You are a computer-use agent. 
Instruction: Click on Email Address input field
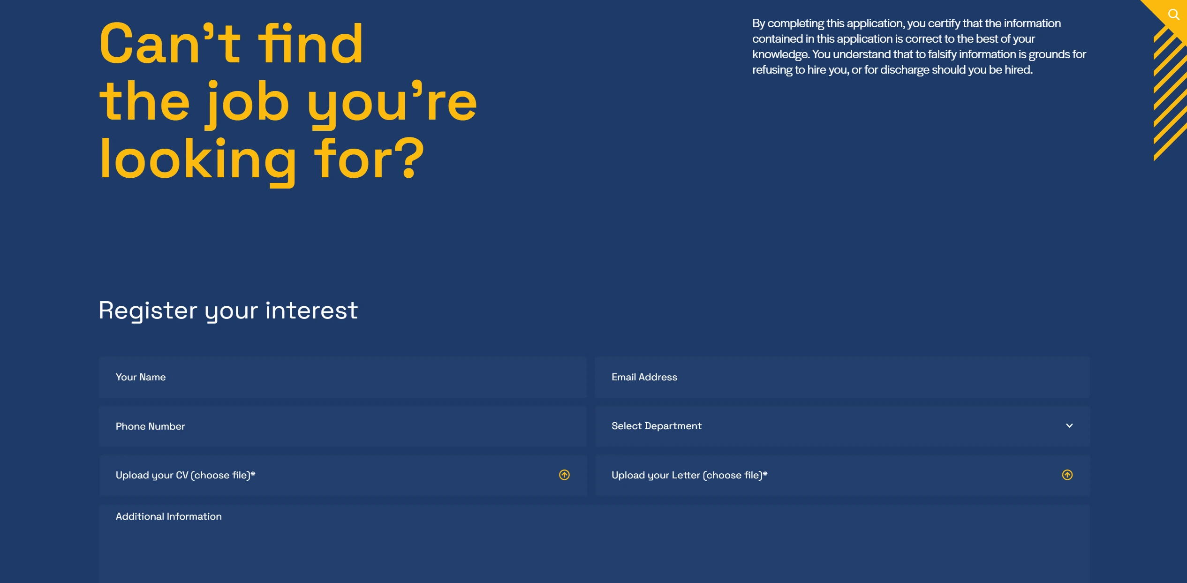coord(842,376)
